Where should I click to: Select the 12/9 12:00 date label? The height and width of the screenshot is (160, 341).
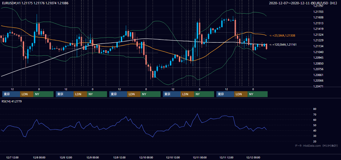point(119,158)
